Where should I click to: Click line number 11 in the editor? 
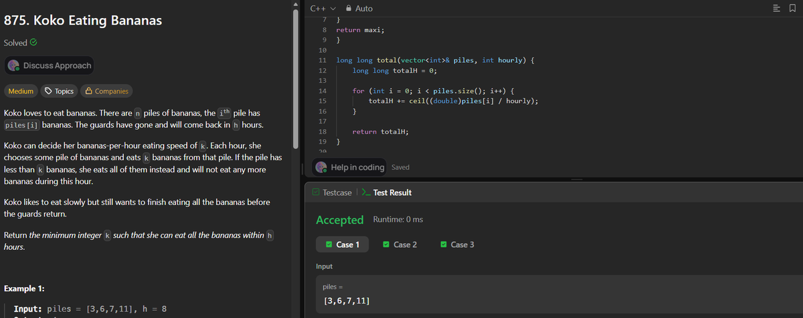tap(322, 60)
